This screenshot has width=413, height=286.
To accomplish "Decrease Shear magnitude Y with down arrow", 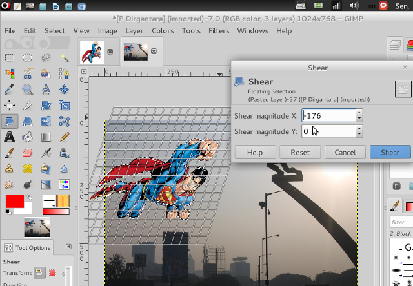I will [359, 135].
